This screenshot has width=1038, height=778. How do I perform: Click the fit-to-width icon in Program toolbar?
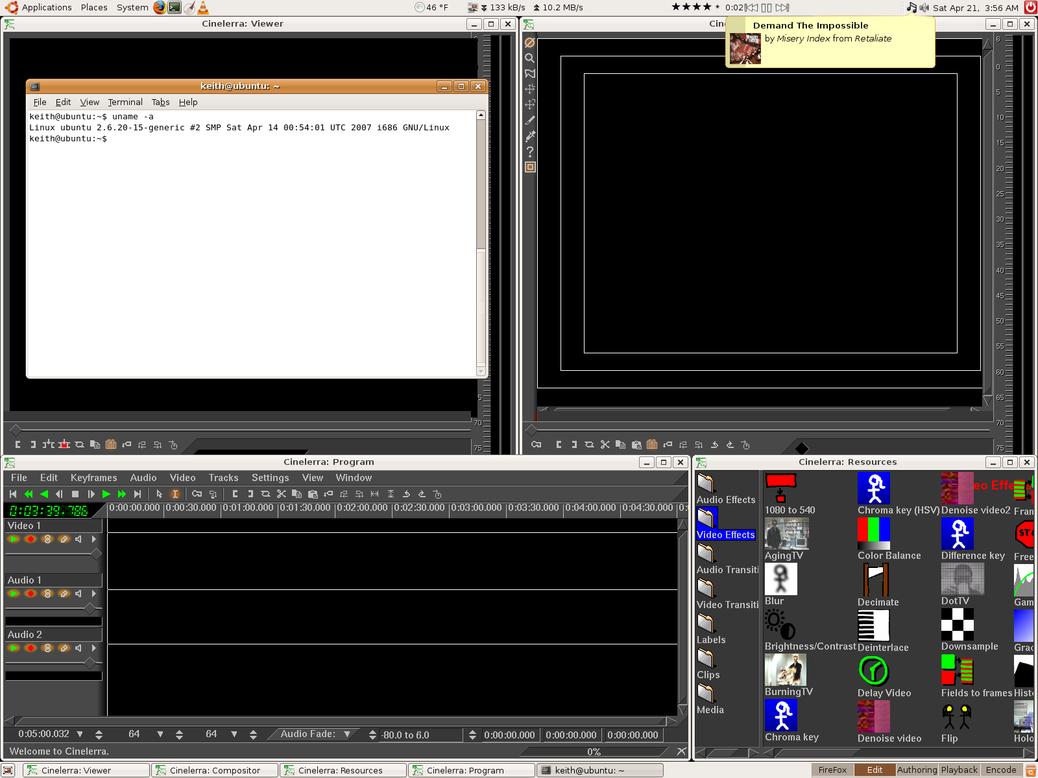[x=375, y=494]
